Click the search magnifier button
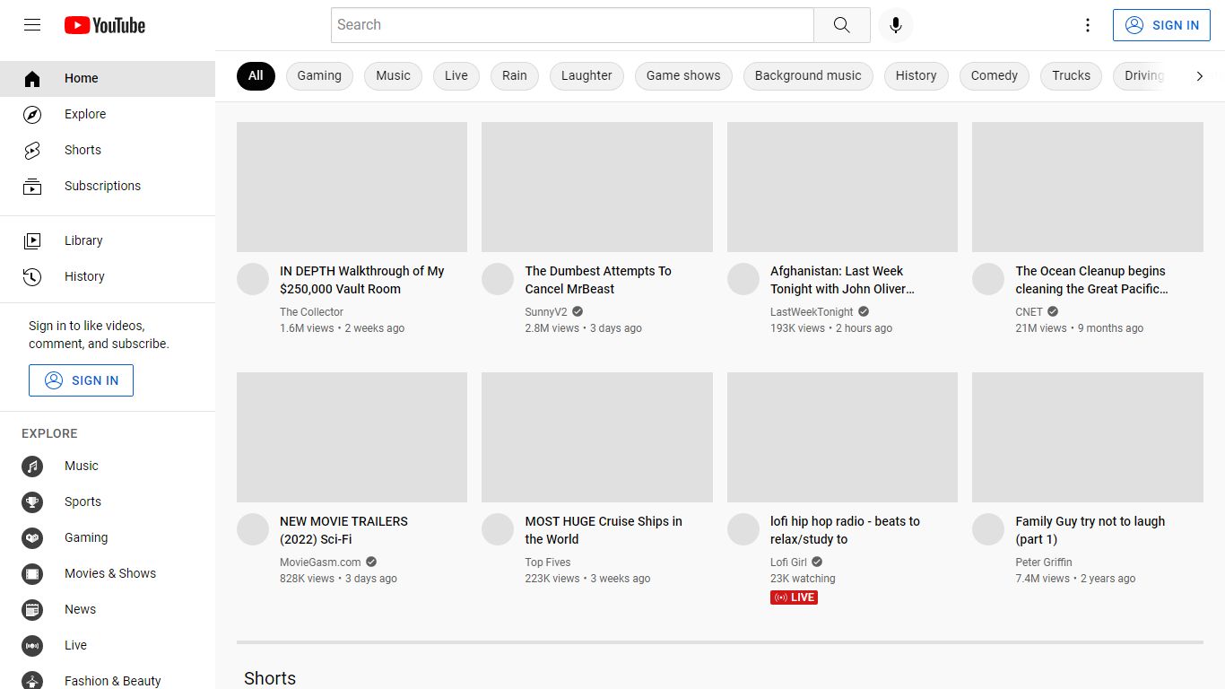1225x689 pixels. point(841,25)
